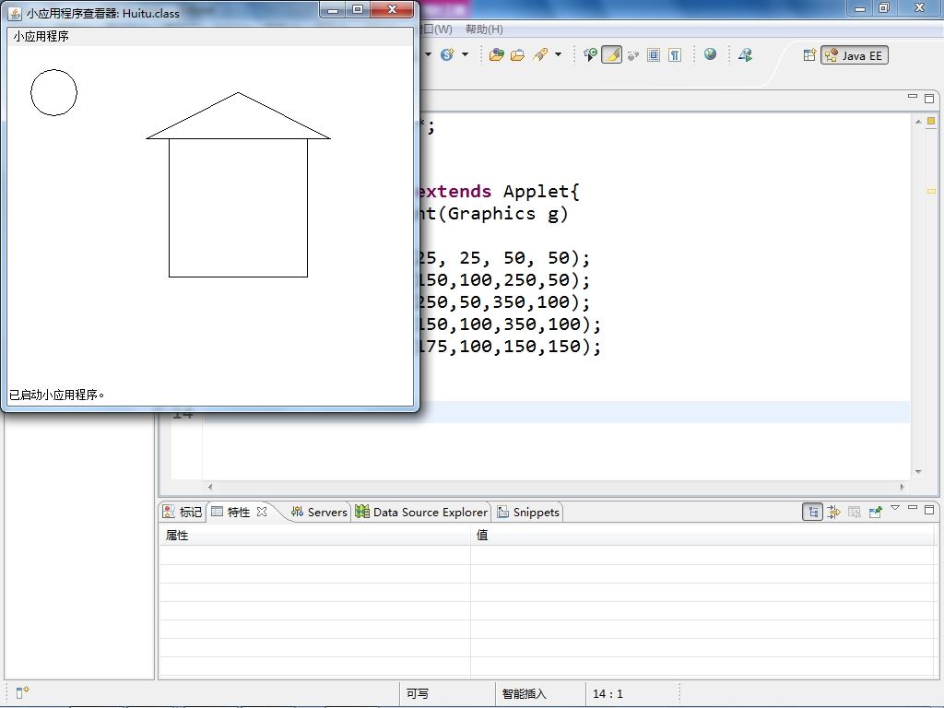The image size is (944, 708).
Task: Click the code line ending 250,50,350,100);
Action: pos(504,302)
